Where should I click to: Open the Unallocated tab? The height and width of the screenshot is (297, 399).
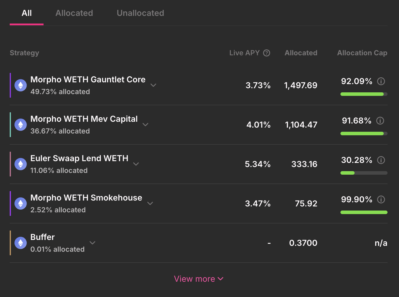click(x=140, y=13)
